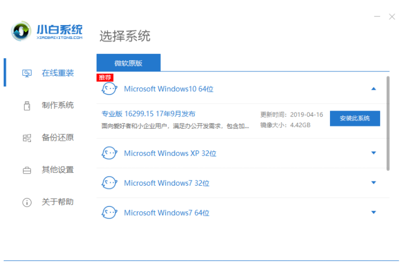Open 备份还原 in the sidebar

tap(58, 138)
